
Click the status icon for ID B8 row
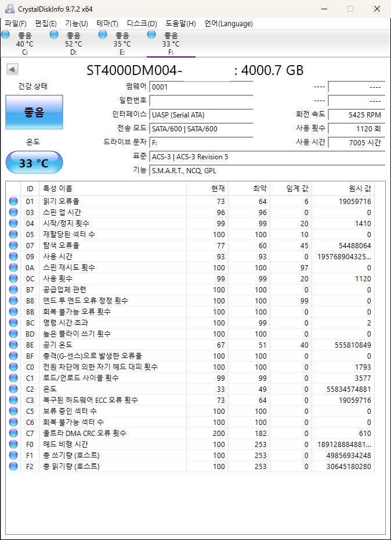coord(13,301)
